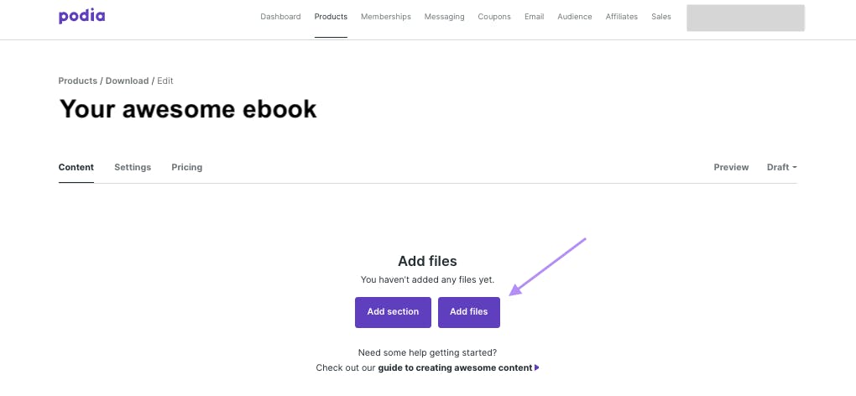Click the Preview link

pyautogui.click(x=732, y=168)
